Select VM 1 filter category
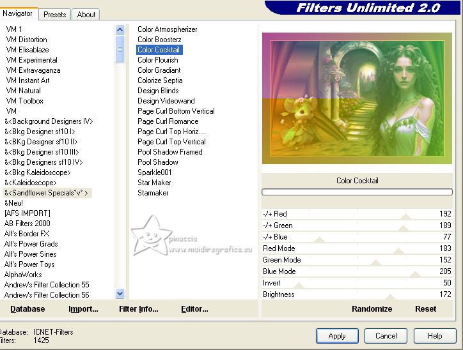Viewport: 463px width, 350px height. (x=14, y=29)
